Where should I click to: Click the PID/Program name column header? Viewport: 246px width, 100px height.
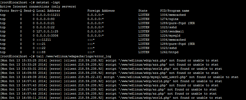[x=174, y=11]
